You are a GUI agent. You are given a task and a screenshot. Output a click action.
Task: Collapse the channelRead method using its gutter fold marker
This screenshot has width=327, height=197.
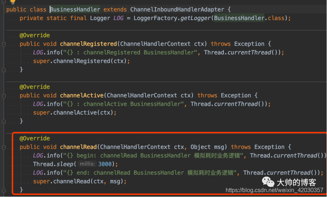(4, 147)
